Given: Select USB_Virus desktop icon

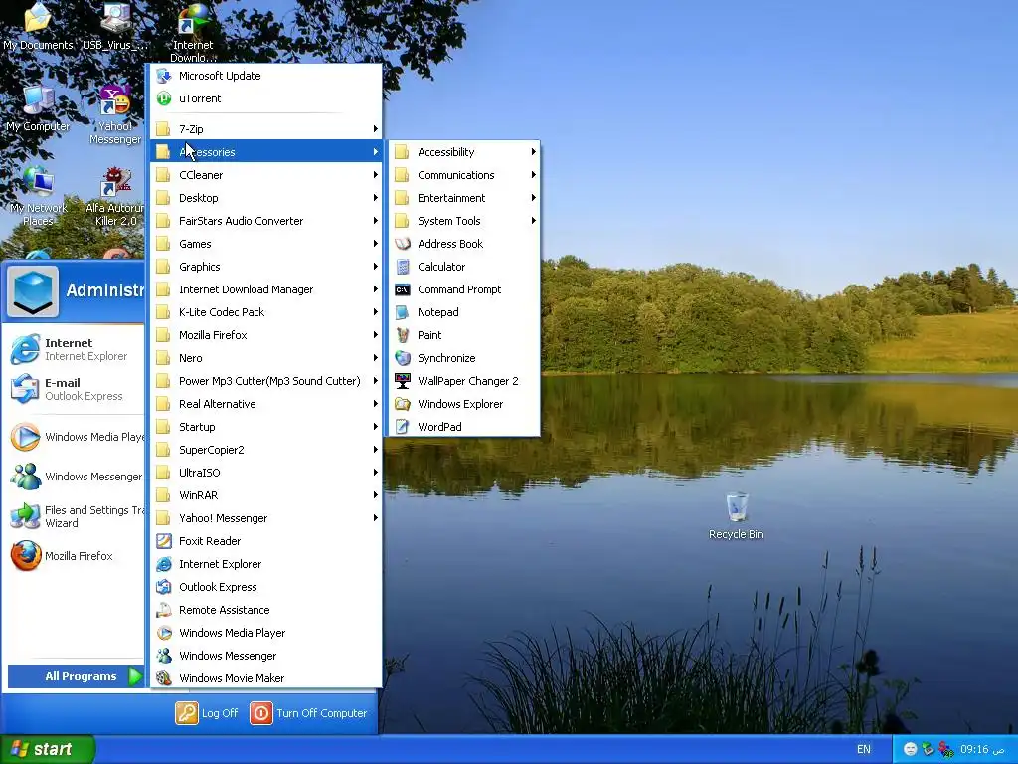Looking at the screenshot, I should pyautogui.click(x=115, y=26).
